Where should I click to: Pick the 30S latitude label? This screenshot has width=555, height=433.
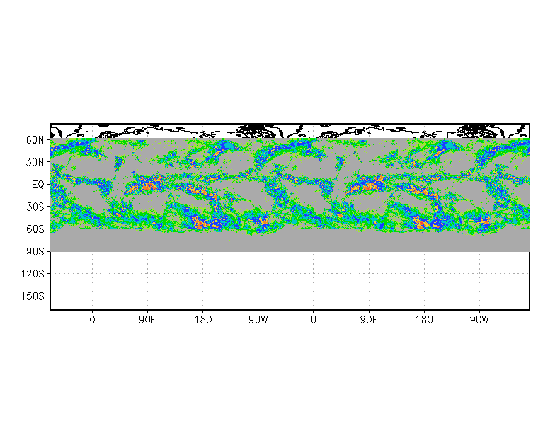pyautogui.click(x=35, y=207)
